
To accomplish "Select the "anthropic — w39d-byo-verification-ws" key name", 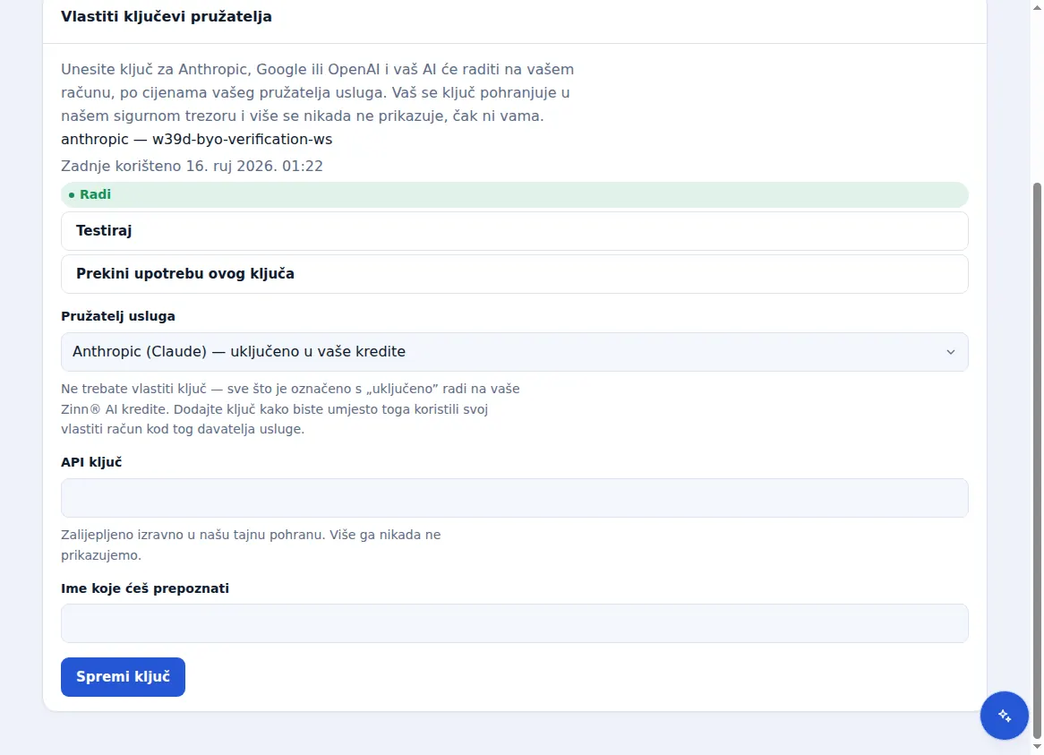I will (x=196, y=139).
